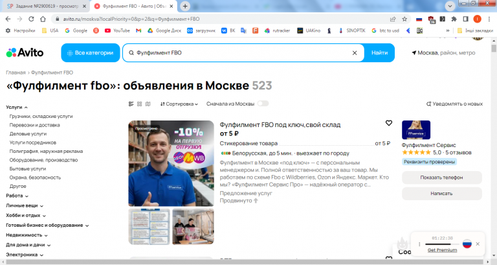Viewport: 497px width, 265px height.
Task: Click Уведомлять о новых link
Action: coord(454,104)
